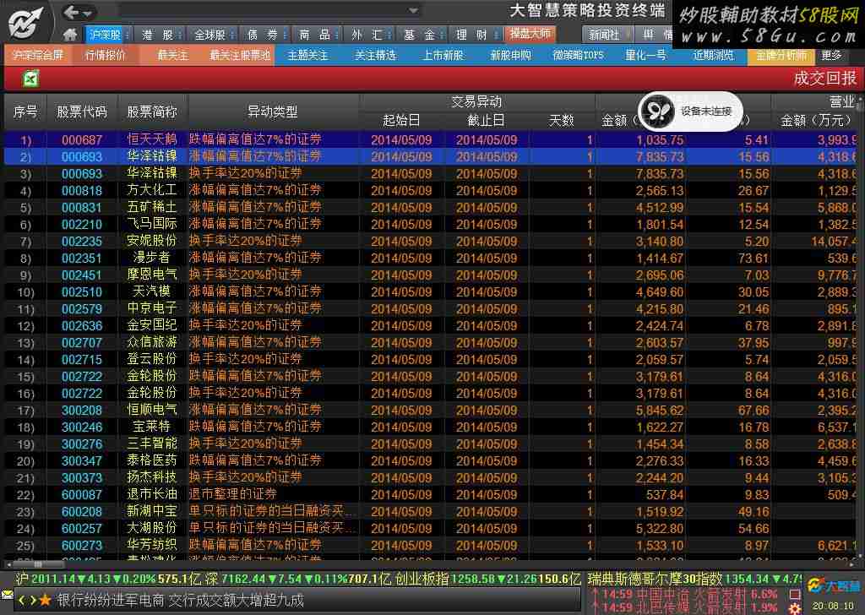Show next news headline with right arrow
The image size is (865, 615).
tap(33, 600)
